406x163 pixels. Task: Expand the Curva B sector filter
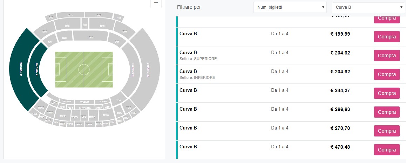[x=368, y=7]
